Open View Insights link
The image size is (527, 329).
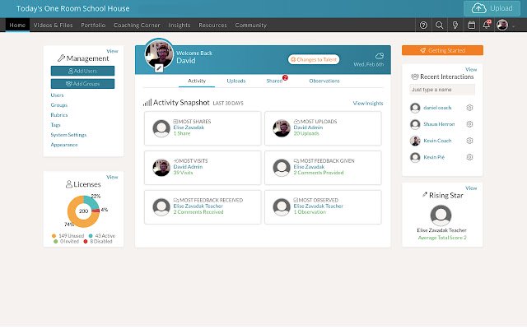(368, 103)
